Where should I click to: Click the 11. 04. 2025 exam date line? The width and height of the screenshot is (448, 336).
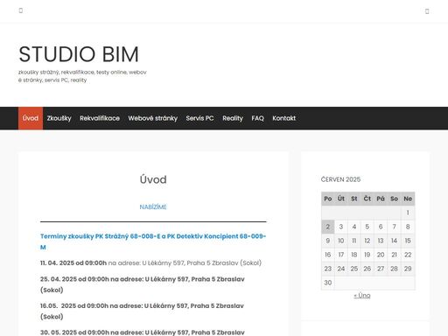150,263
